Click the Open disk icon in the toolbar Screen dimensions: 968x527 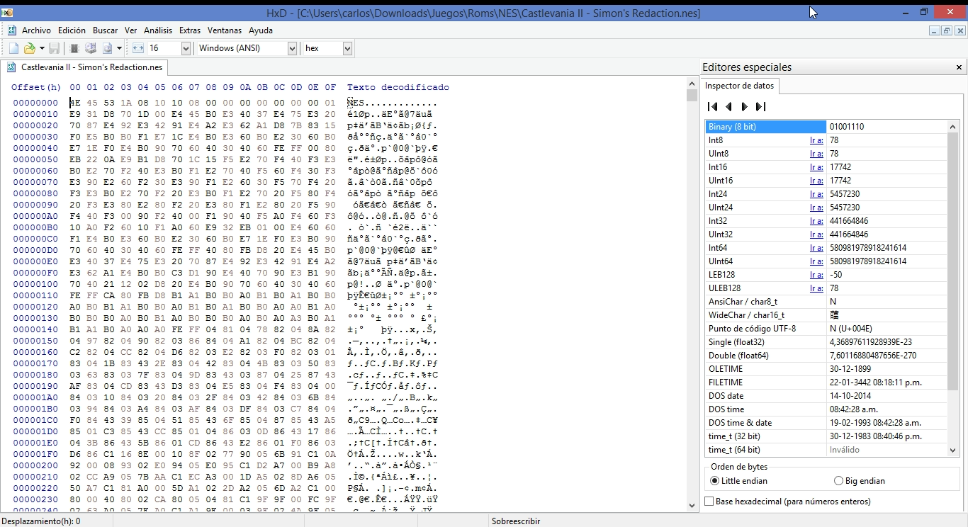tap(91, 48)
